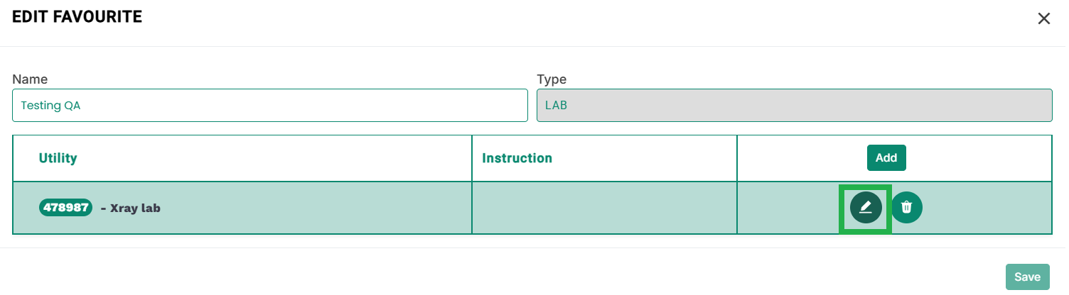Click the Name field label
This screenshot has height=295, width=1069.
[30, 79]
